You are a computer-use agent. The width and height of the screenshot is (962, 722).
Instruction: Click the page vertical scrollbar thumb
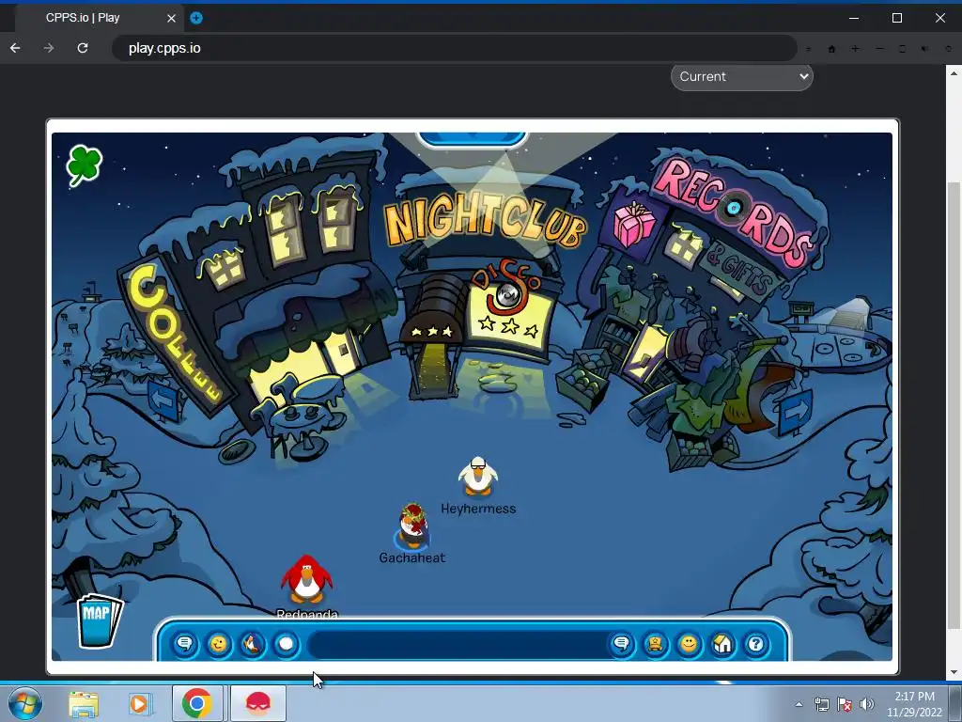[953, 405]
